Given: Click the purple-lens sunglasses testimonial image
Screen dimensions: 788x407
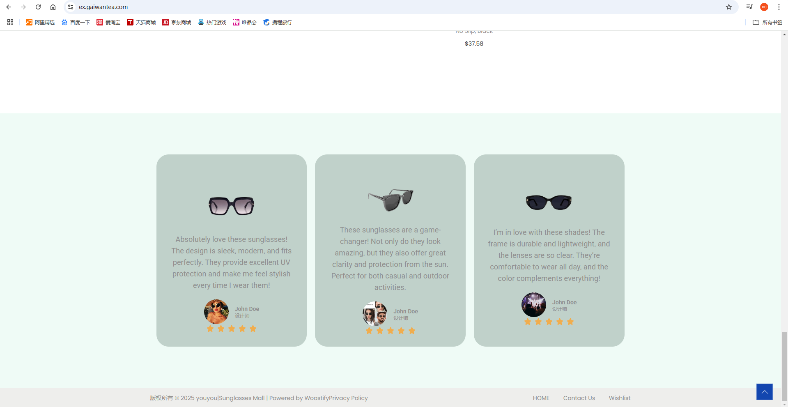Looking at the screenshot, I should (x=231, y=206).
